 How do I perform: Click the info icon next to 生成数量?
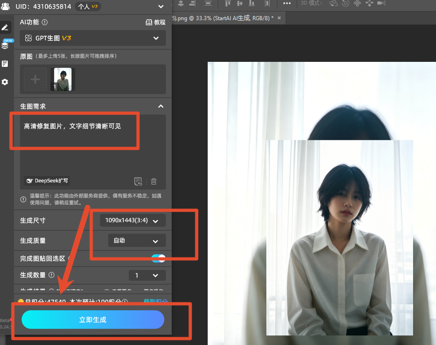click(x=51, y=275)
